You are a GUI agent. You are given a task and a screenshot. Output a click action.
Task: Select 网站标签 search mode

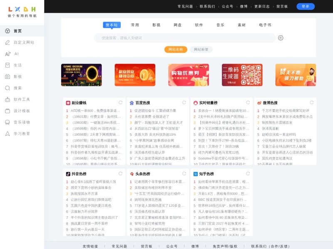point(201,49)
